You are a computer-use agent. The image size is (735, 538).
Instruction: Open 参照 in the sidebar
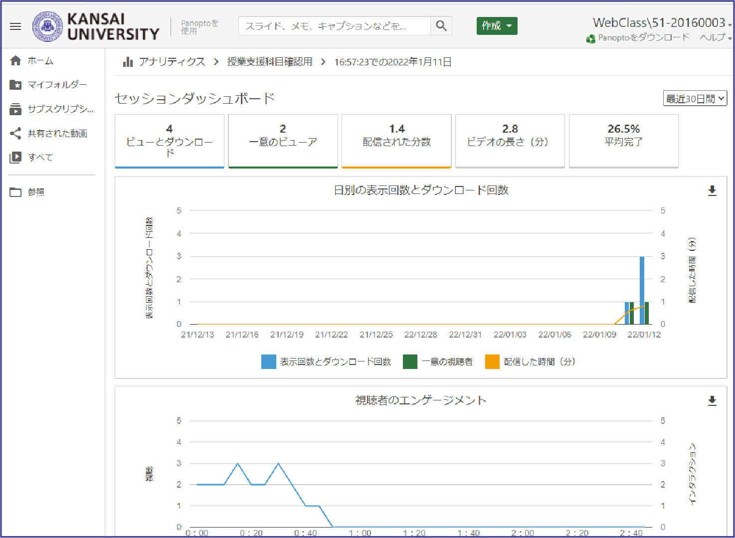(36, 192)
